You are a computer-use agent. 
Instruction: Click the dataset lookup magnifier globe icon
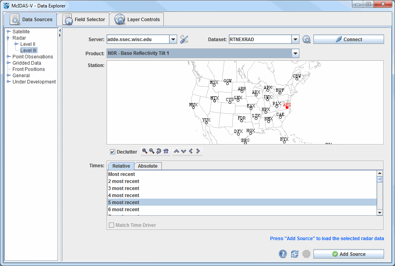coord(306,39)
